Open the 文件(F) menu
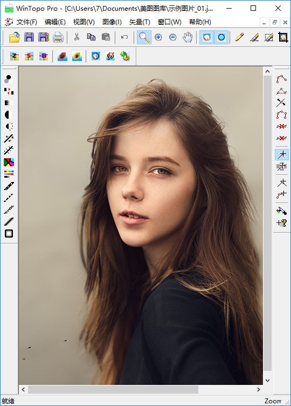The width and height of the screenshot is (291, 406). click(x=26, y=22)
